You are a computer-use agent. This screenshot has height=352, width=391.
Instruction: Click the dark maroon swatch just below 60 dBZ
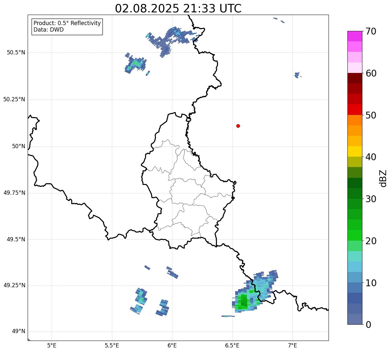pos(355,78)
